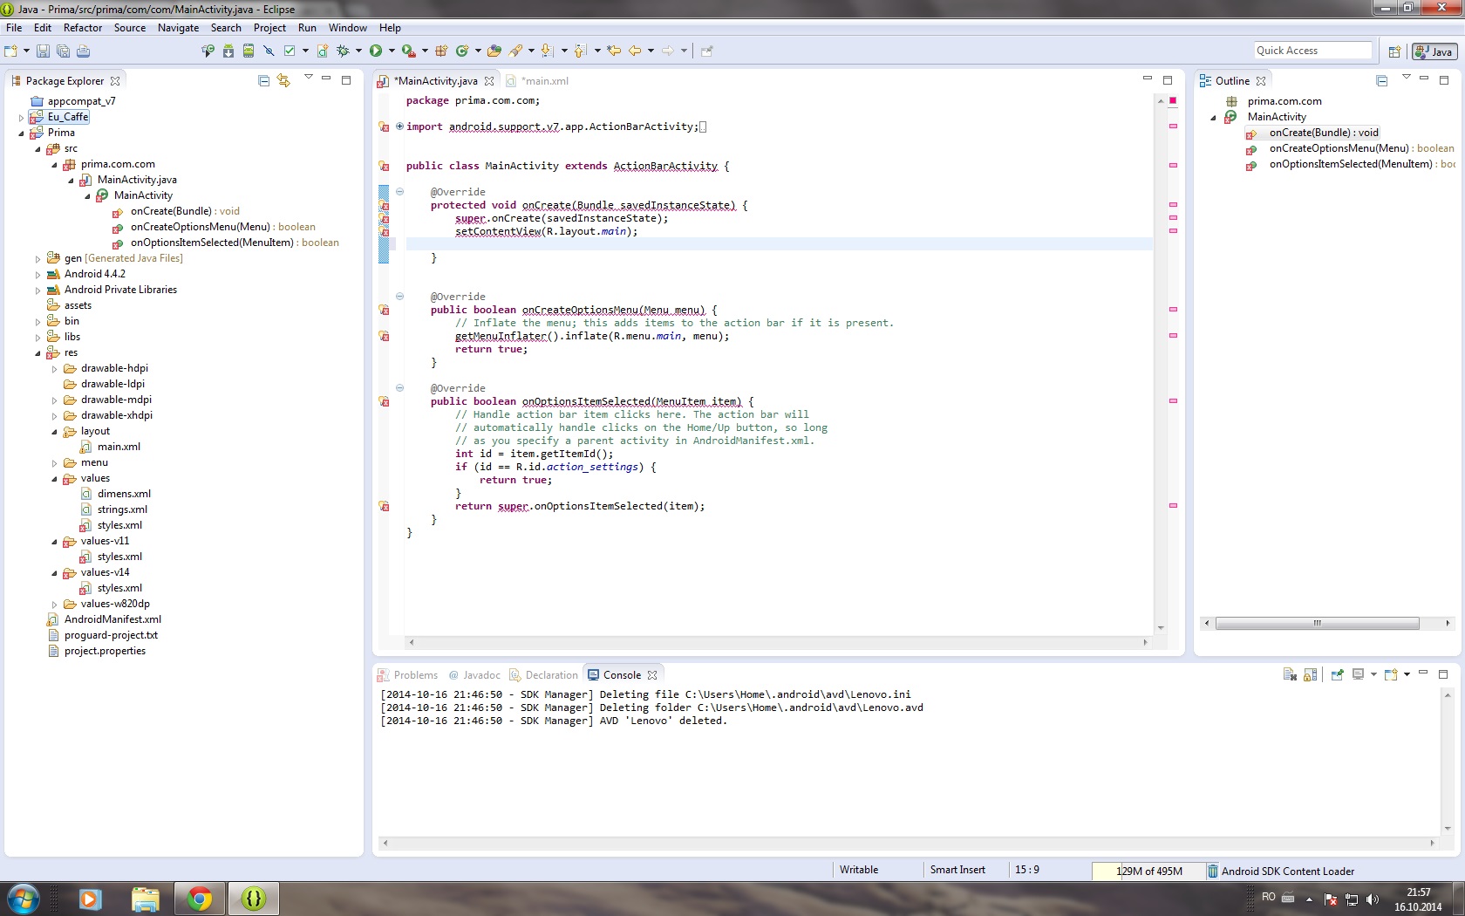Expand the gen Generated Java Files folder
1465x916 pixels.
point(37,258)
